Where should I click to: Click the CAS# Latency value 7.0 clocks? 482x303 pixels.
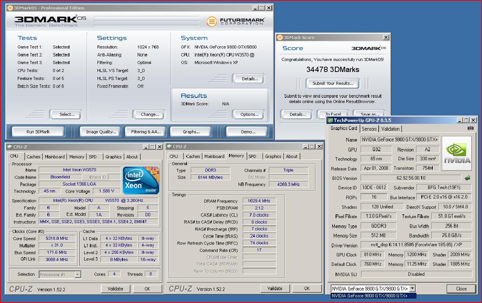point(259,215)
